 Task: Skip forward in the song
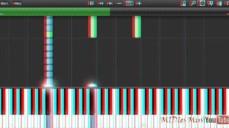(x=109, y=3)
